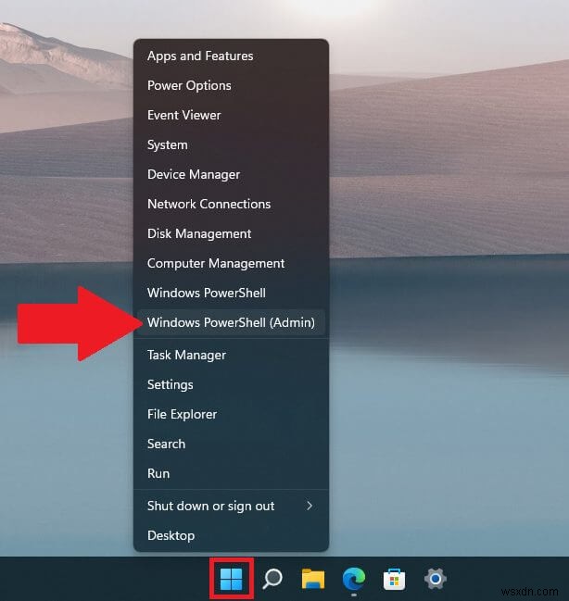Open the Run dialog entry
This screenshot has width=569, height=601.
click(x=231, y=473)
